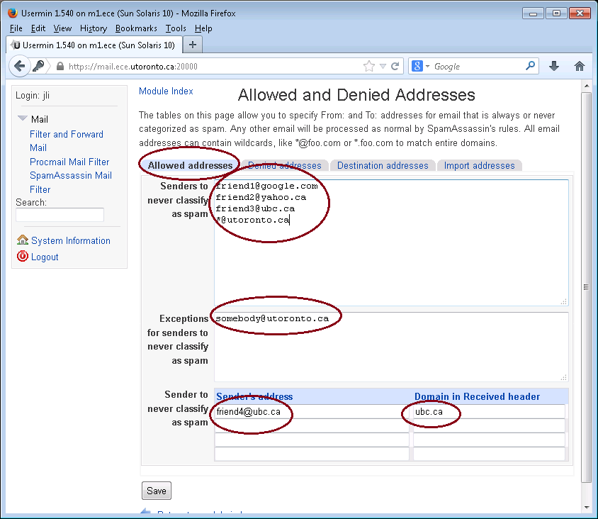Open the Tools menu
The height and width of the screenshot is (519, 598).
[x=176, y=28]
